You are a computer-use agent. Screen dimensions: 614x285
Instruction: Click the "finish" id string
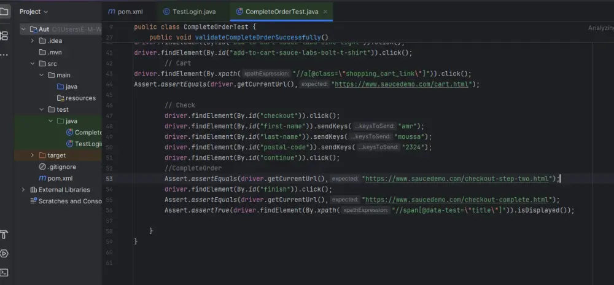click(276, 189)
